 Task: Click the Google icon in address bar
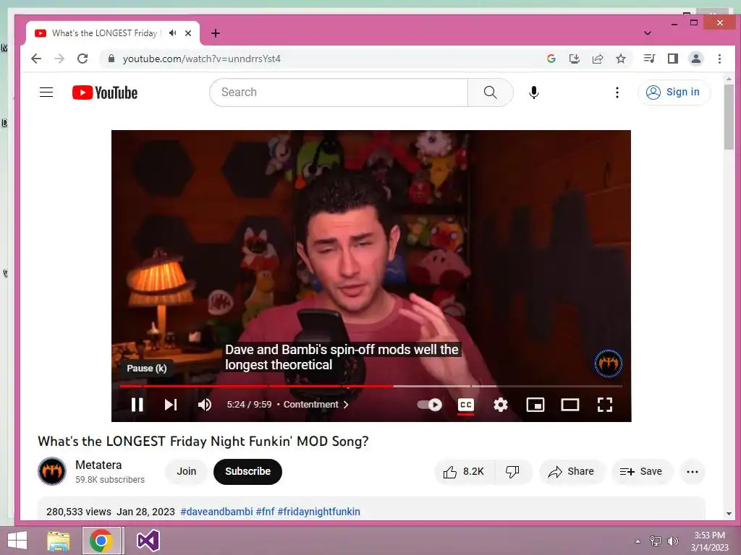tap(551, 59)
